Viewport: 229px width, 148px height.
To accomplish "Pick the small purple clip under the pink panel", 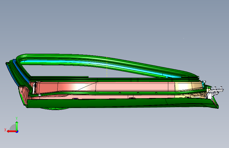I will (x=75, y=98).
